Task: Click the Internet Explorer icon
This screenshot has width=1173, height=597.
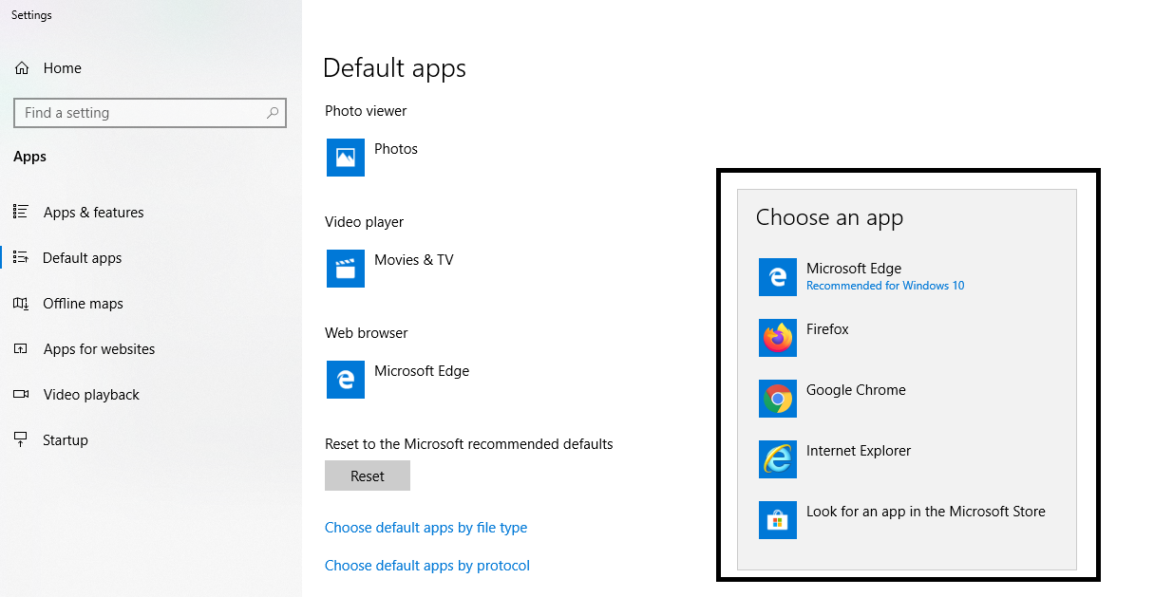Action: pos(778,459)
